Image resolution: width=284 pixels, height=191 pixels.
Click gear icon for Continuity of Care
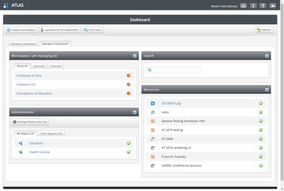pos(128,75)
